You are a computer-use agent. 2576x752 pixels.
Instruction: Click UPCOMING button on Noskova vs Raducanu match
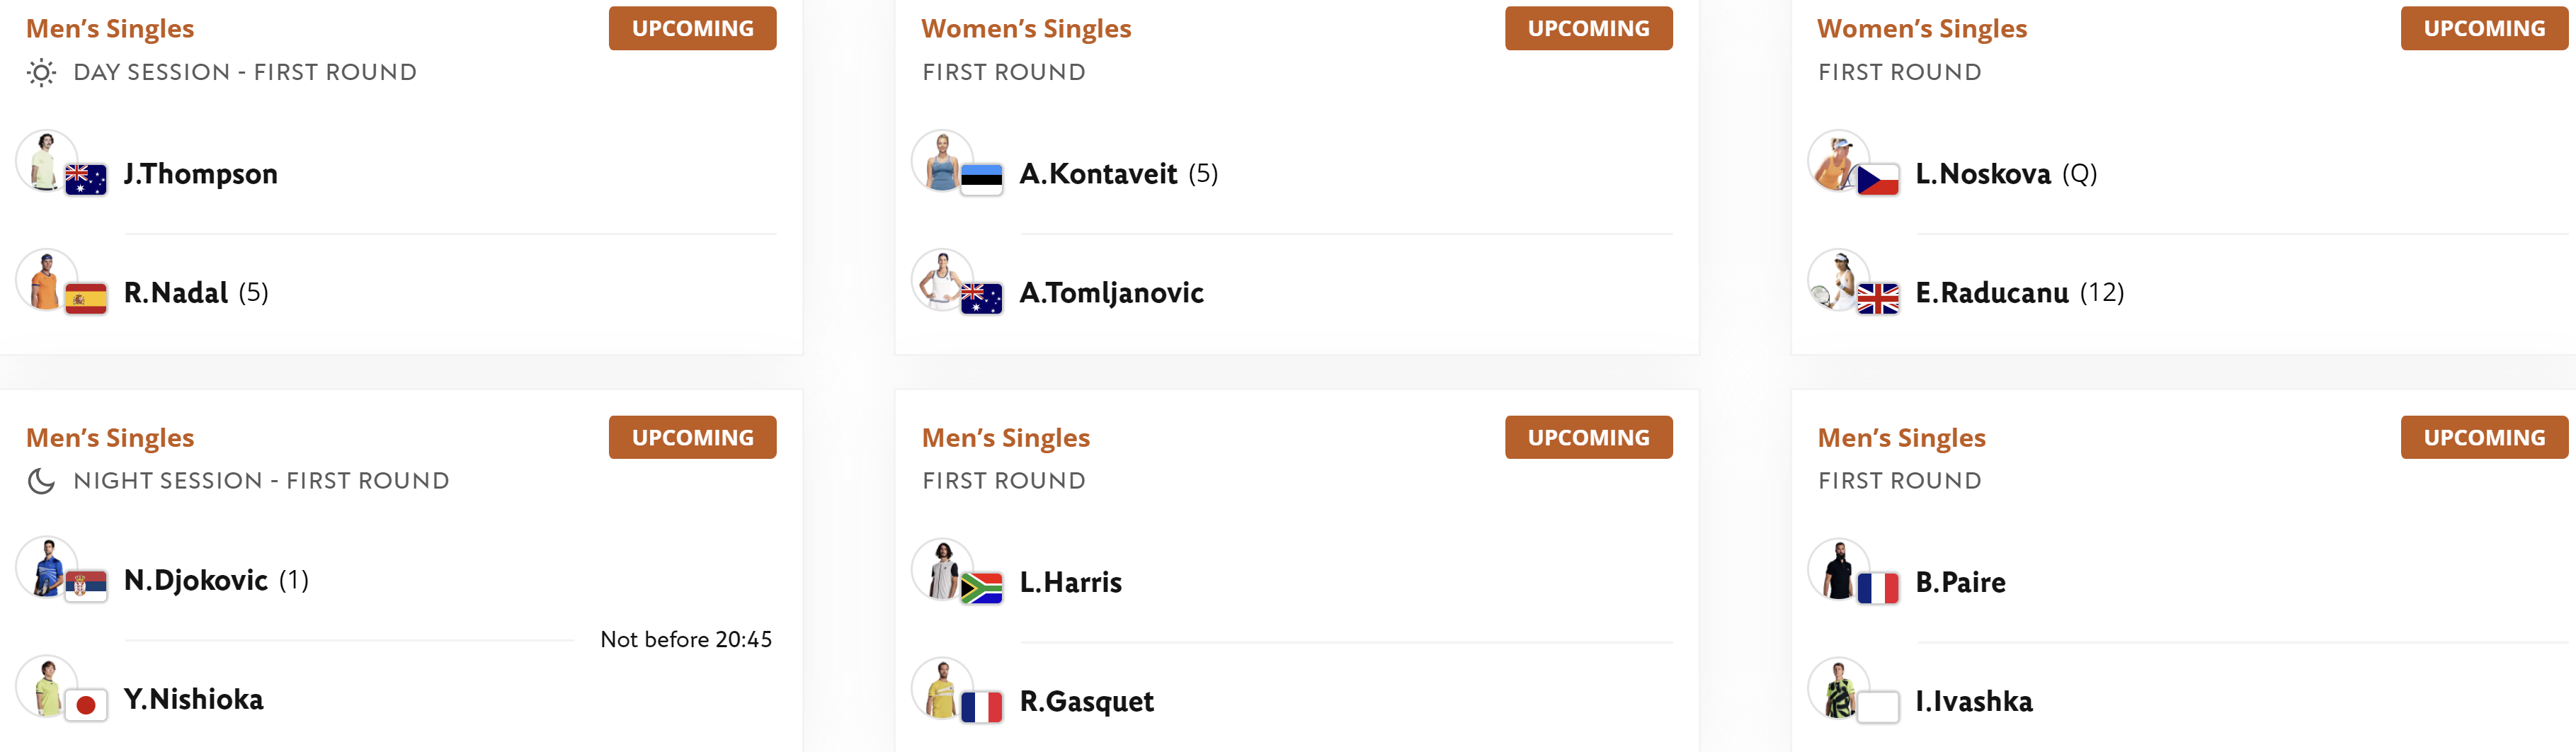[2484, 28]
